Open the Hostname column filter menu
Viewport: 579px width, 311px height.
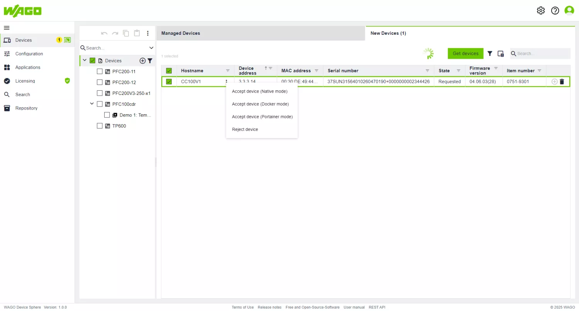pos(228,71)
